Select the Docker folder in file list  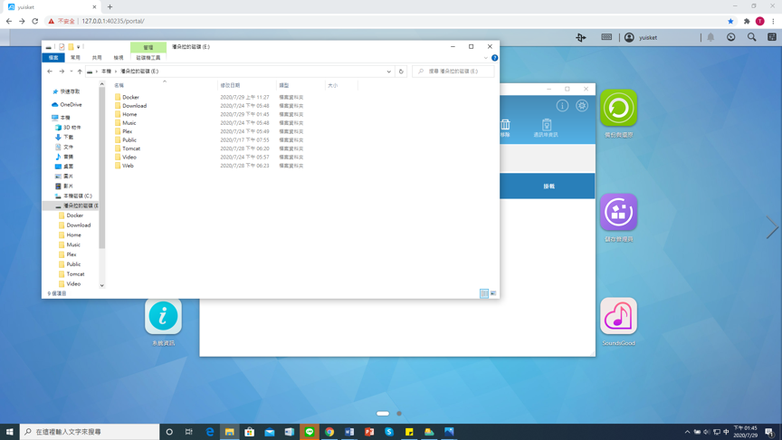pos(130,97)
